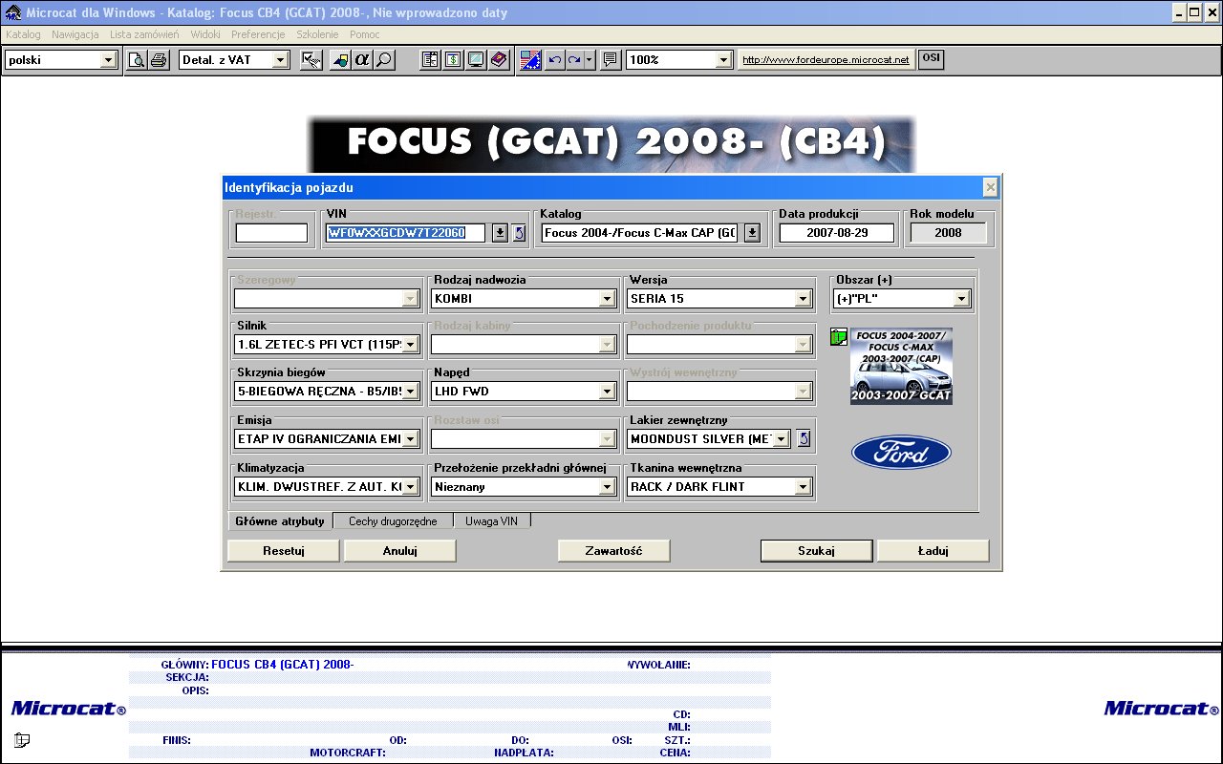Viewport: 1223px width, 764px height.
Task: Click the toolbar icon left of the alpha symbol
Action: point(340,60)
